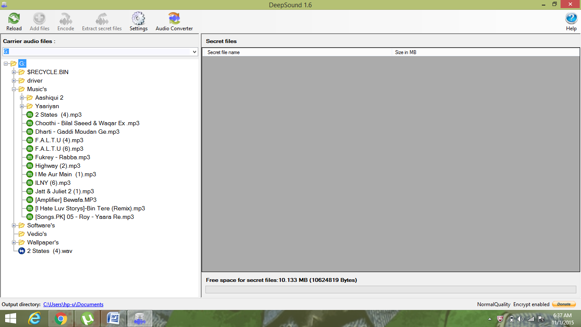Click the Encrypt enabled status text
This screenshot has width=581, height=327.
pos(531,304)
